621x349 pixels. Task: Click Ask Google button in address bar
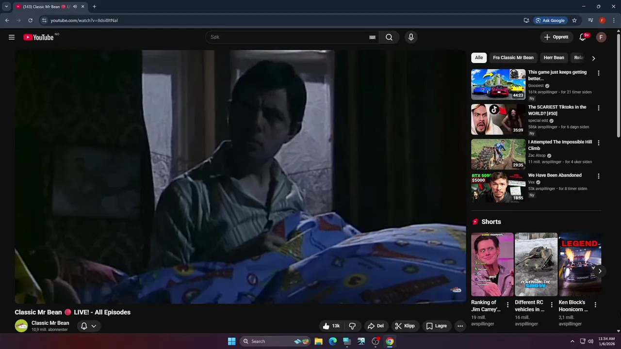tap(551, 20)
